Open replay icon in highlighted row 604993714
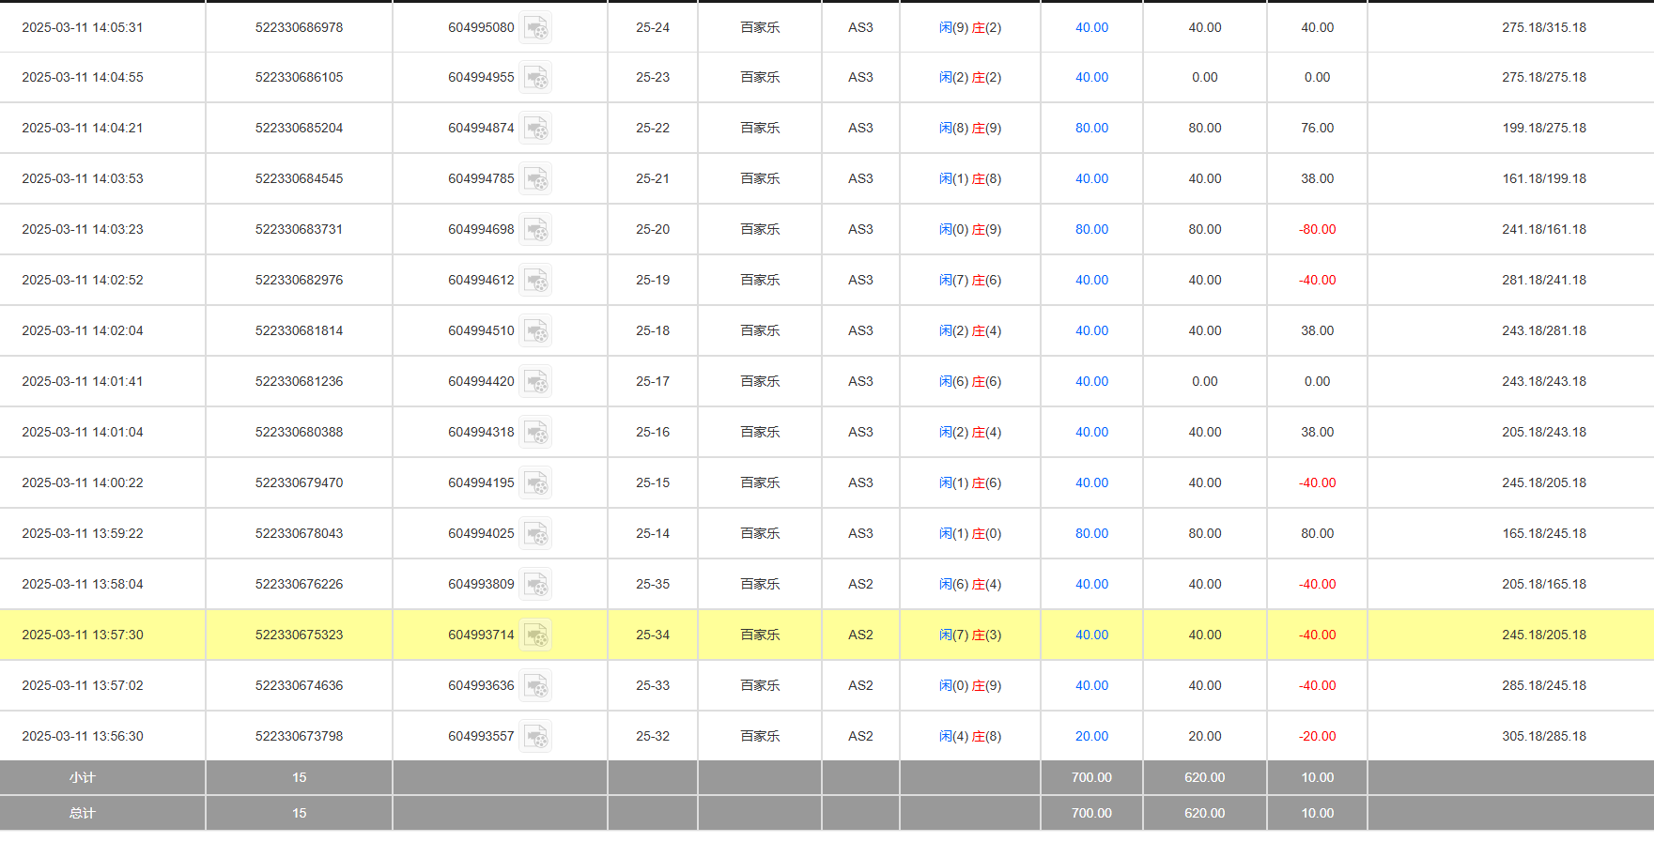The image size is (1654, 842). (x=535, y=635)
